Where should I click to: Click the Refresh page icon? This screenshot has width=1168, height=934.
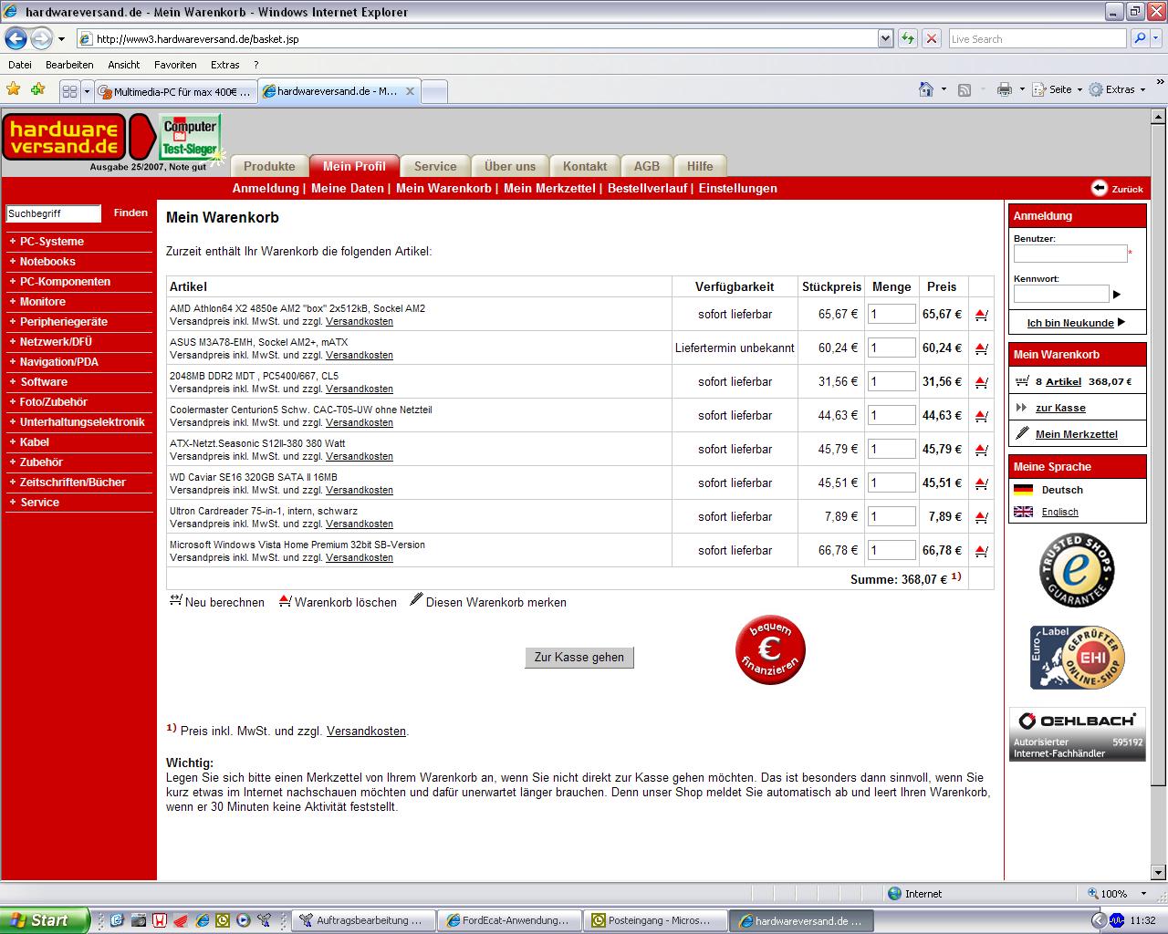[x=908, y=38]
